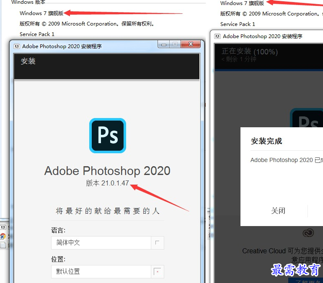Open the Chrome shortcut icon in background list
This screenshot has height=283, width=323.
click(x=3, y=236)
